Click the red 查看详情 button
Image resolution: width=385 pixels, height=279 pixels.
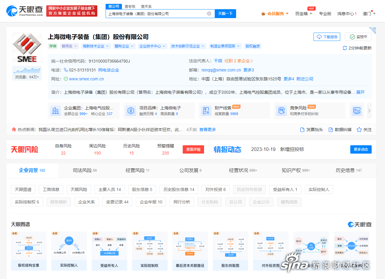(193, 149)
